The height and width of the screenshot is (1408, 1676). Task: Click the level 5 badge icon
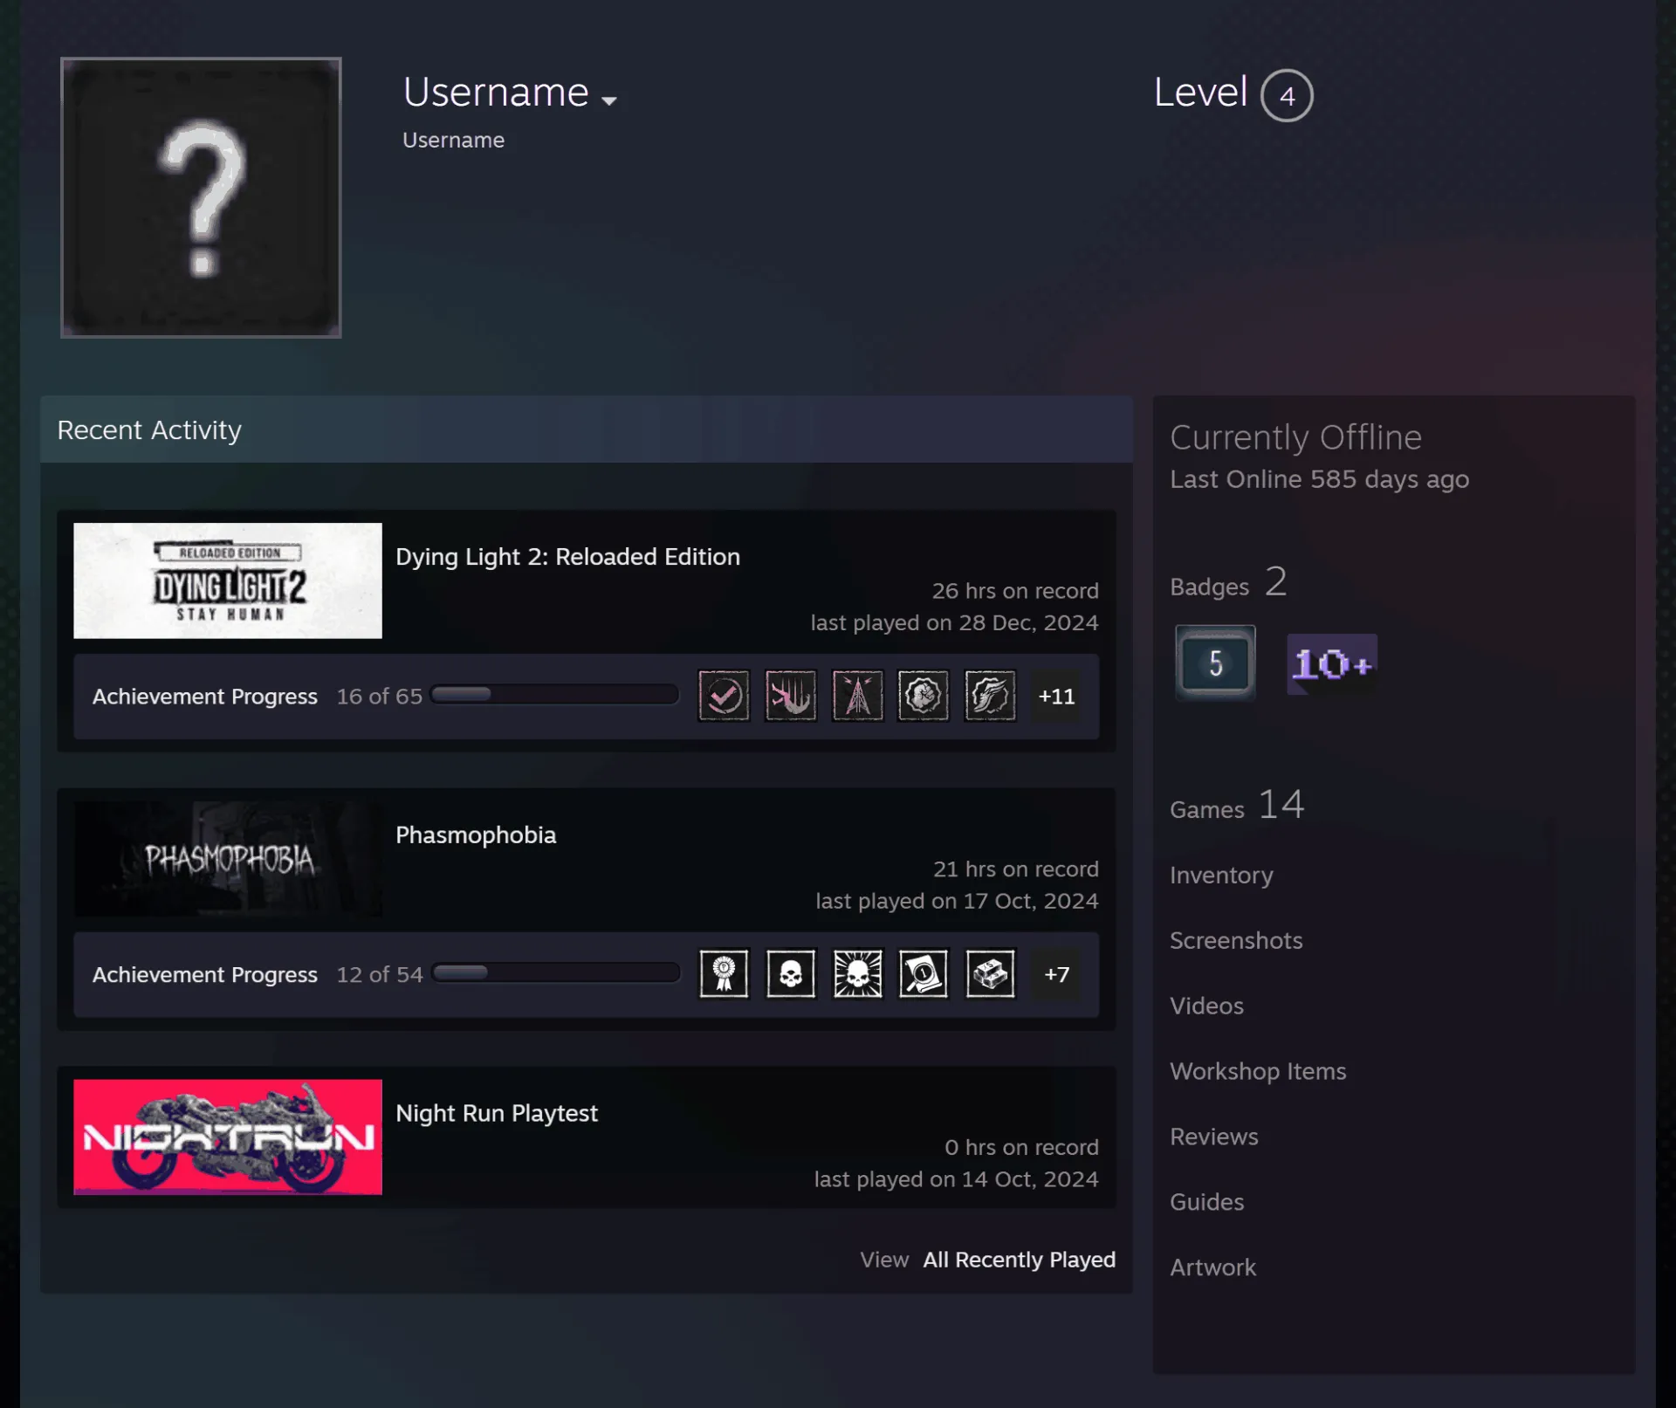(1215, 663)
